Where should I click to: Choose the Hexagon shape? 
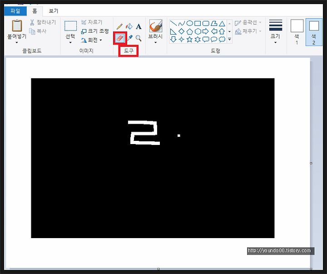click(198, 31)
